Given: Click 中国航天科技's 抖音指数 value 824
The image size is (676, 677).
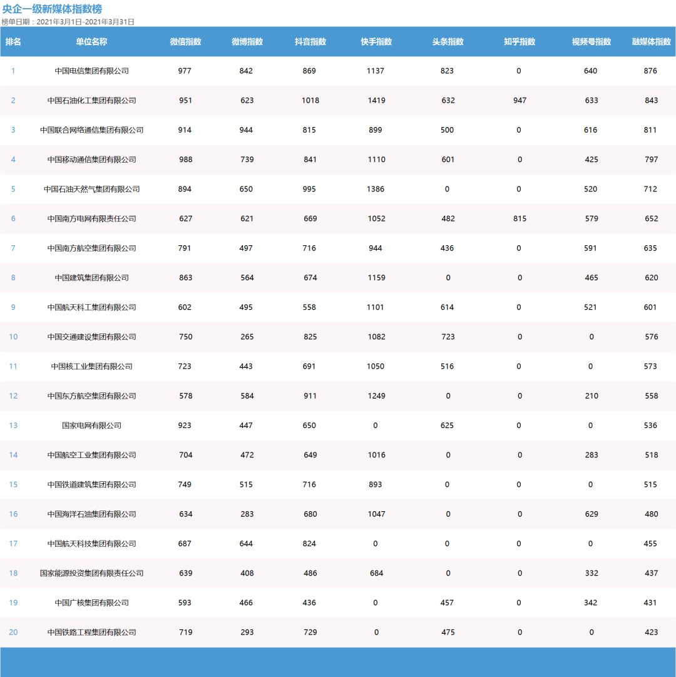Looking at the screenshot, I should [309, 544].
